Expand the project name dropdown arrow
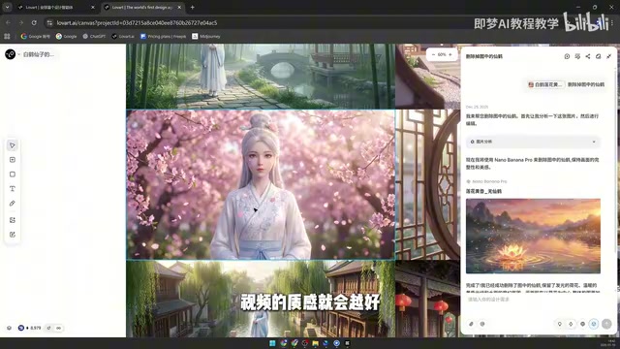 tap(18, 54)
